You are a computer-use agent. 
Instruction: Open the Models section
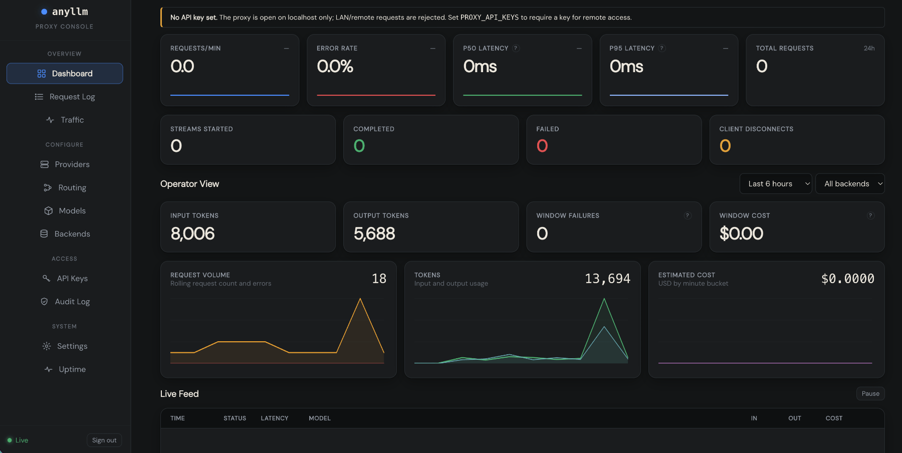click(x=65, y=211)
